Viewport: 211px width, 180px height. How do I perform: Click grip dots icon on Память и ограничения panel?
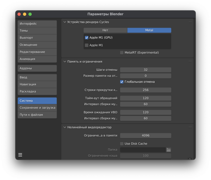[190, 61]
